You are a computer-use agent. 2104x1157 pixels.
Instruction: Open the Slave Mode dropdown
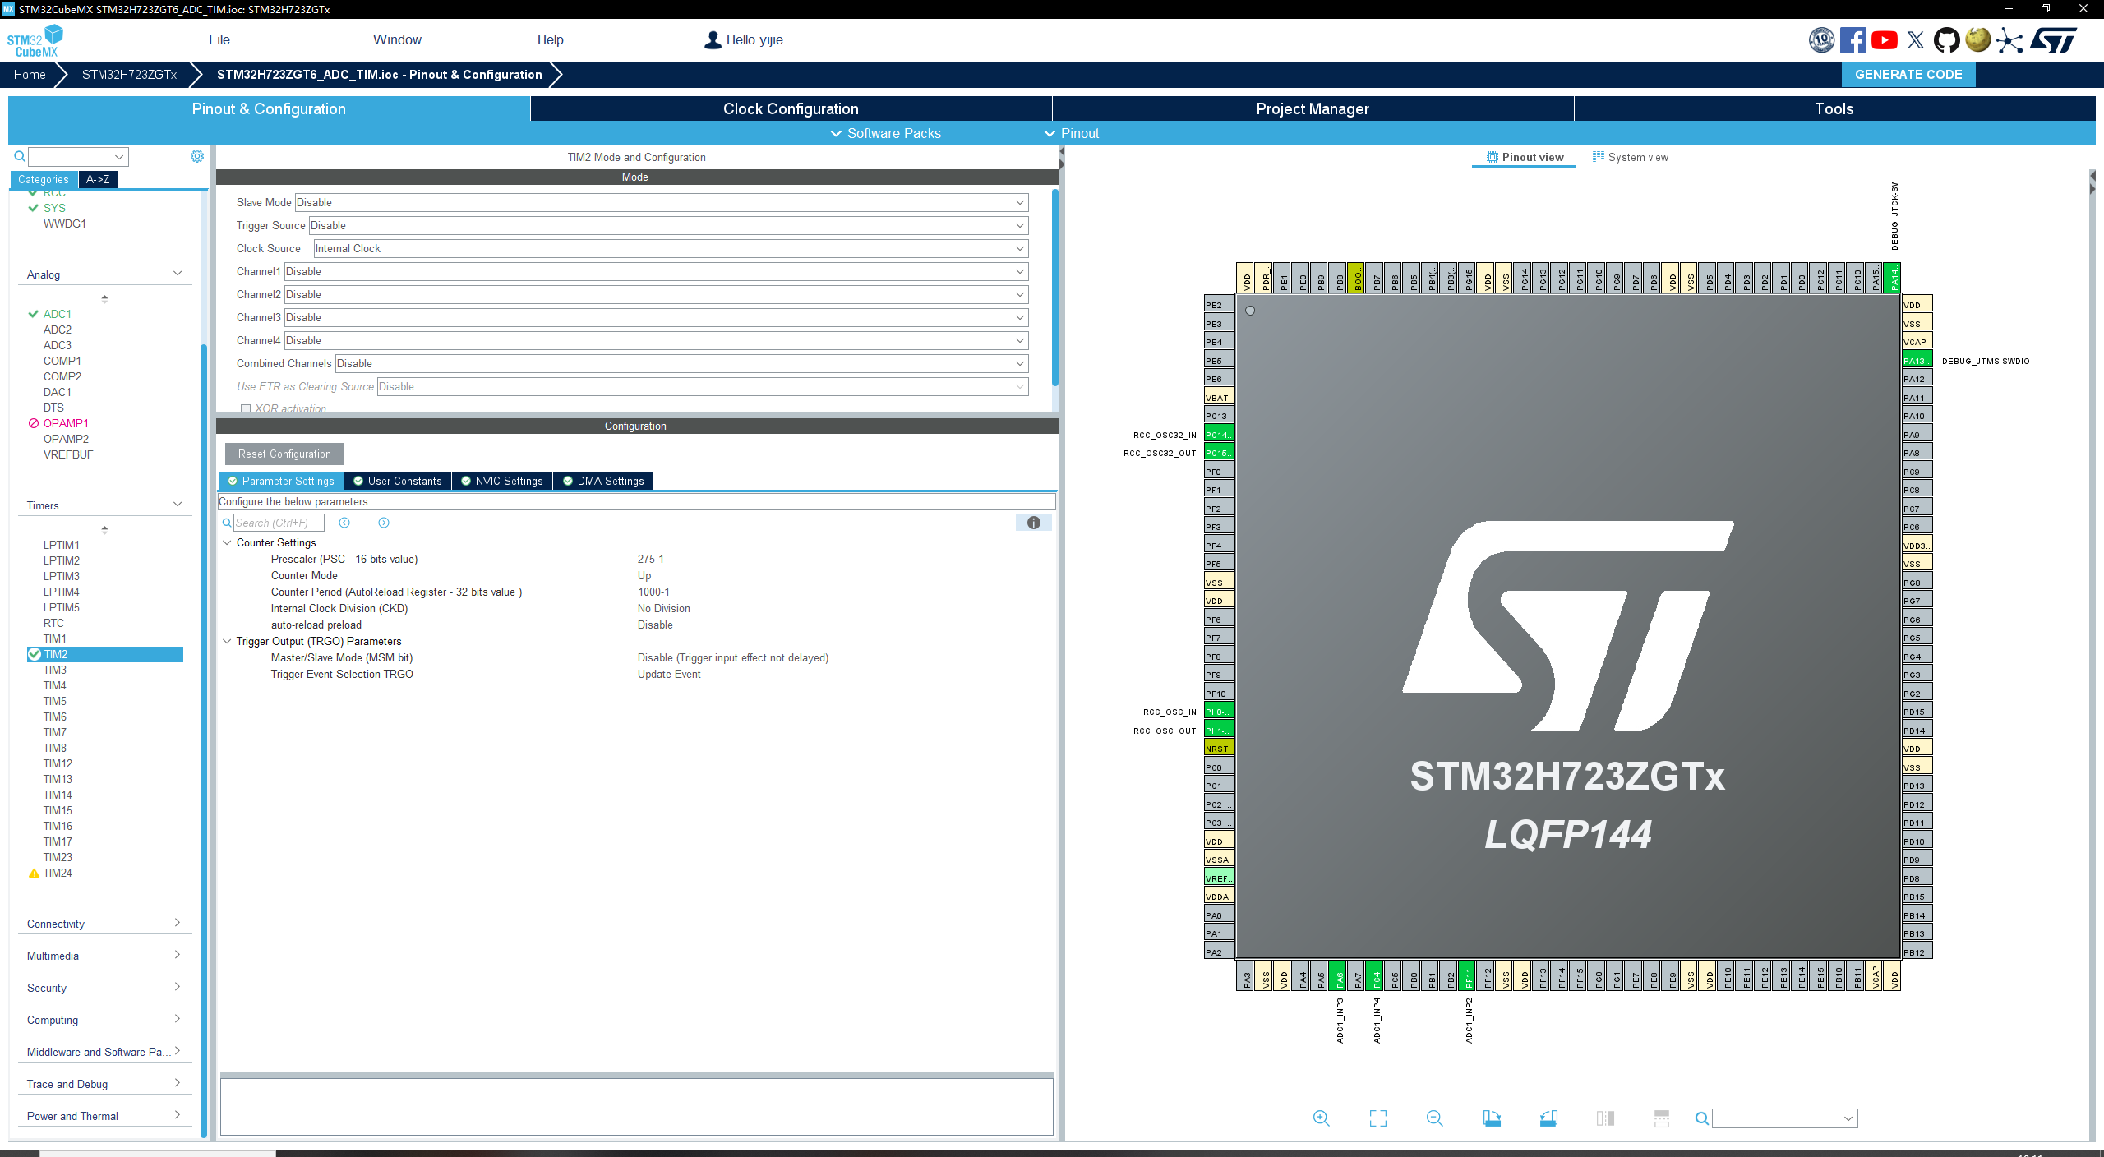click(x=662, y=202)
